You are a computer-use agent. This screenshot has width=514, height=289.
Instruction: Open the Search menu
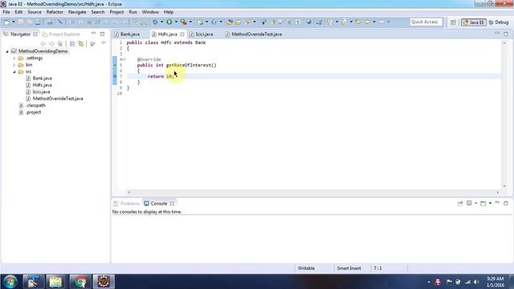pos(98,12)
